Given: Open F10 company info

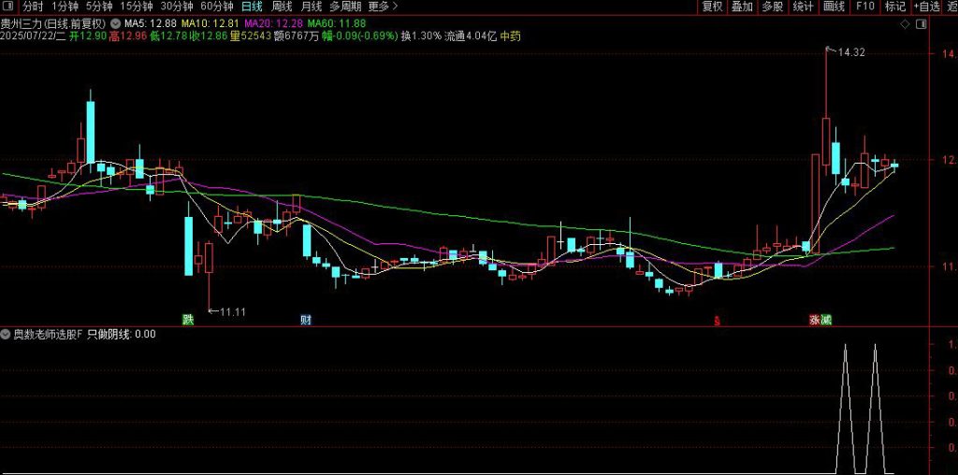Looking at the screenshot, I should coord(864,7).
